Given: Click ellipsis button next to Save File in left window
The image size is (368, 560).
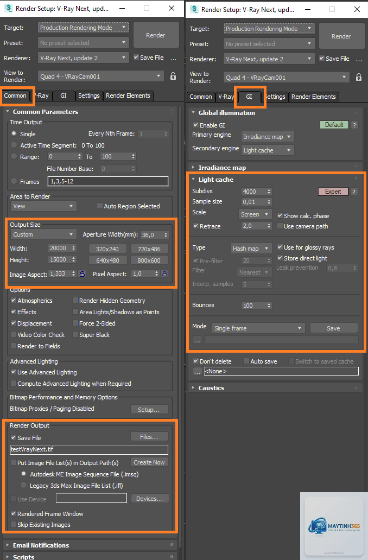Looking at the screenshot, I should (173, 58).
